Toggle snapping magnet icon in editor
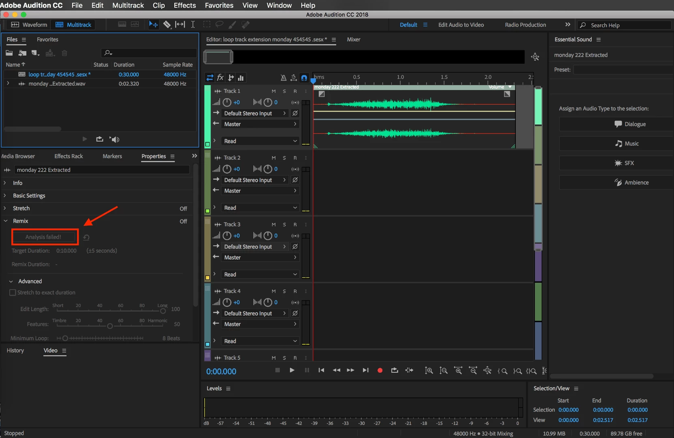Screen dimensions: 674x438 click(304, 78)
